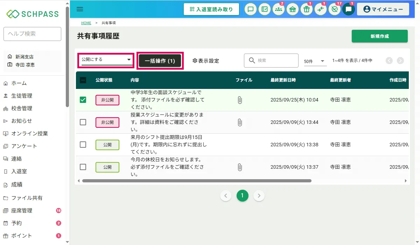Click the gift icon in the top toolbar
Viewport: 420px width, 245px height.
coord(307,9)
